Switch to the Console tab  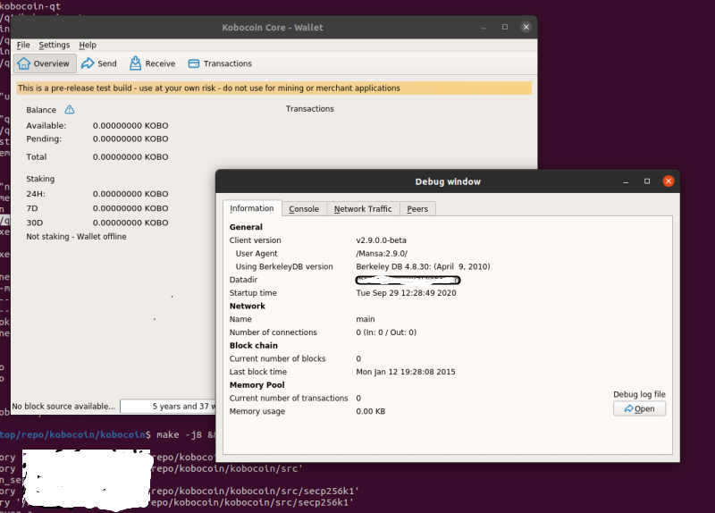(x=304, y=209)
